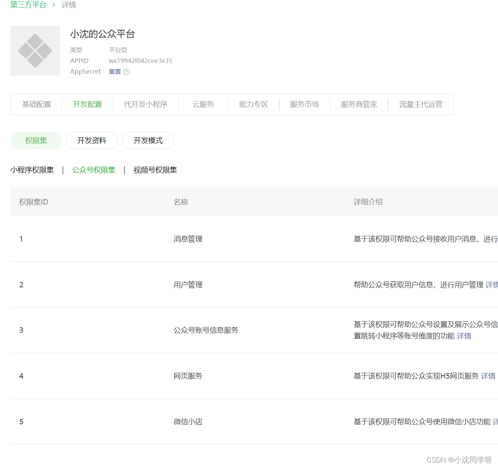Click the 消息管理 name cell
Screen dimensions: 498x467
point(188,239)
